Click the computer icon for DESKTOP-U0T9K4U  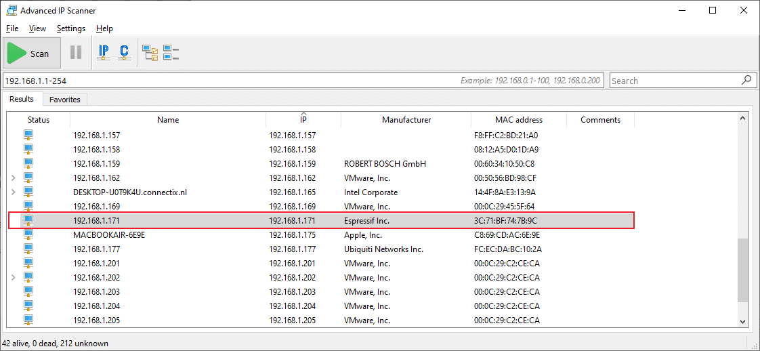[x=28, y=192]
